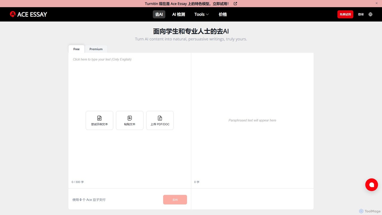
Task: Open the language globe selector
Action: 370,14
